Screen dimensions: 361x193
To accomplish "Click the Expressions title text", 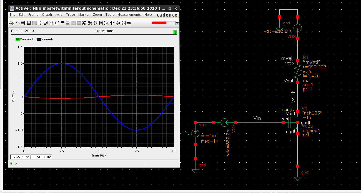I will (104, 31).
